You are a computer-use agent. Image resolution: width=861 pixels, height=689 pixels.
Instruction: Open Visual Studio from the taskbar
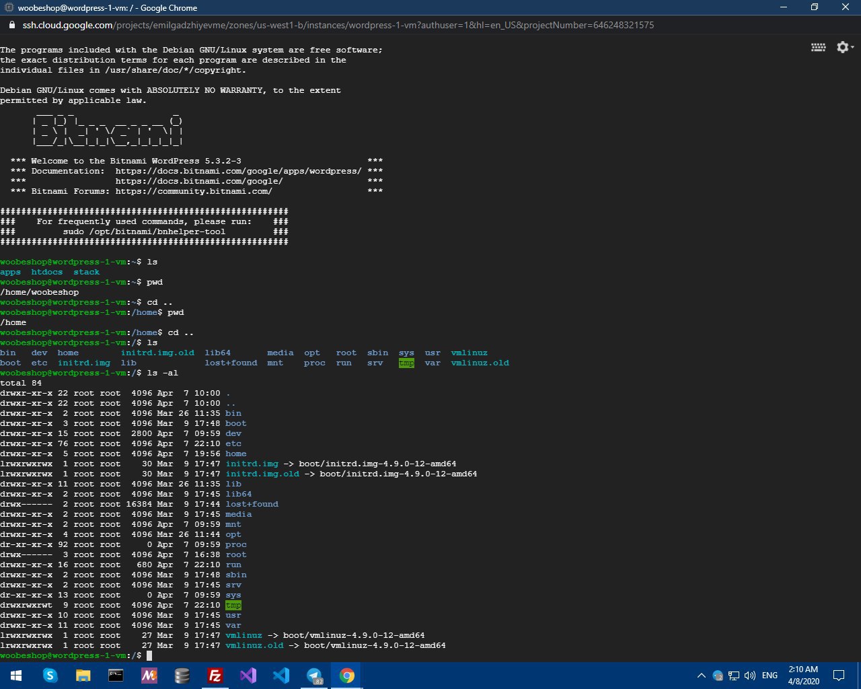pyautogui.click(x=248, y=676)
